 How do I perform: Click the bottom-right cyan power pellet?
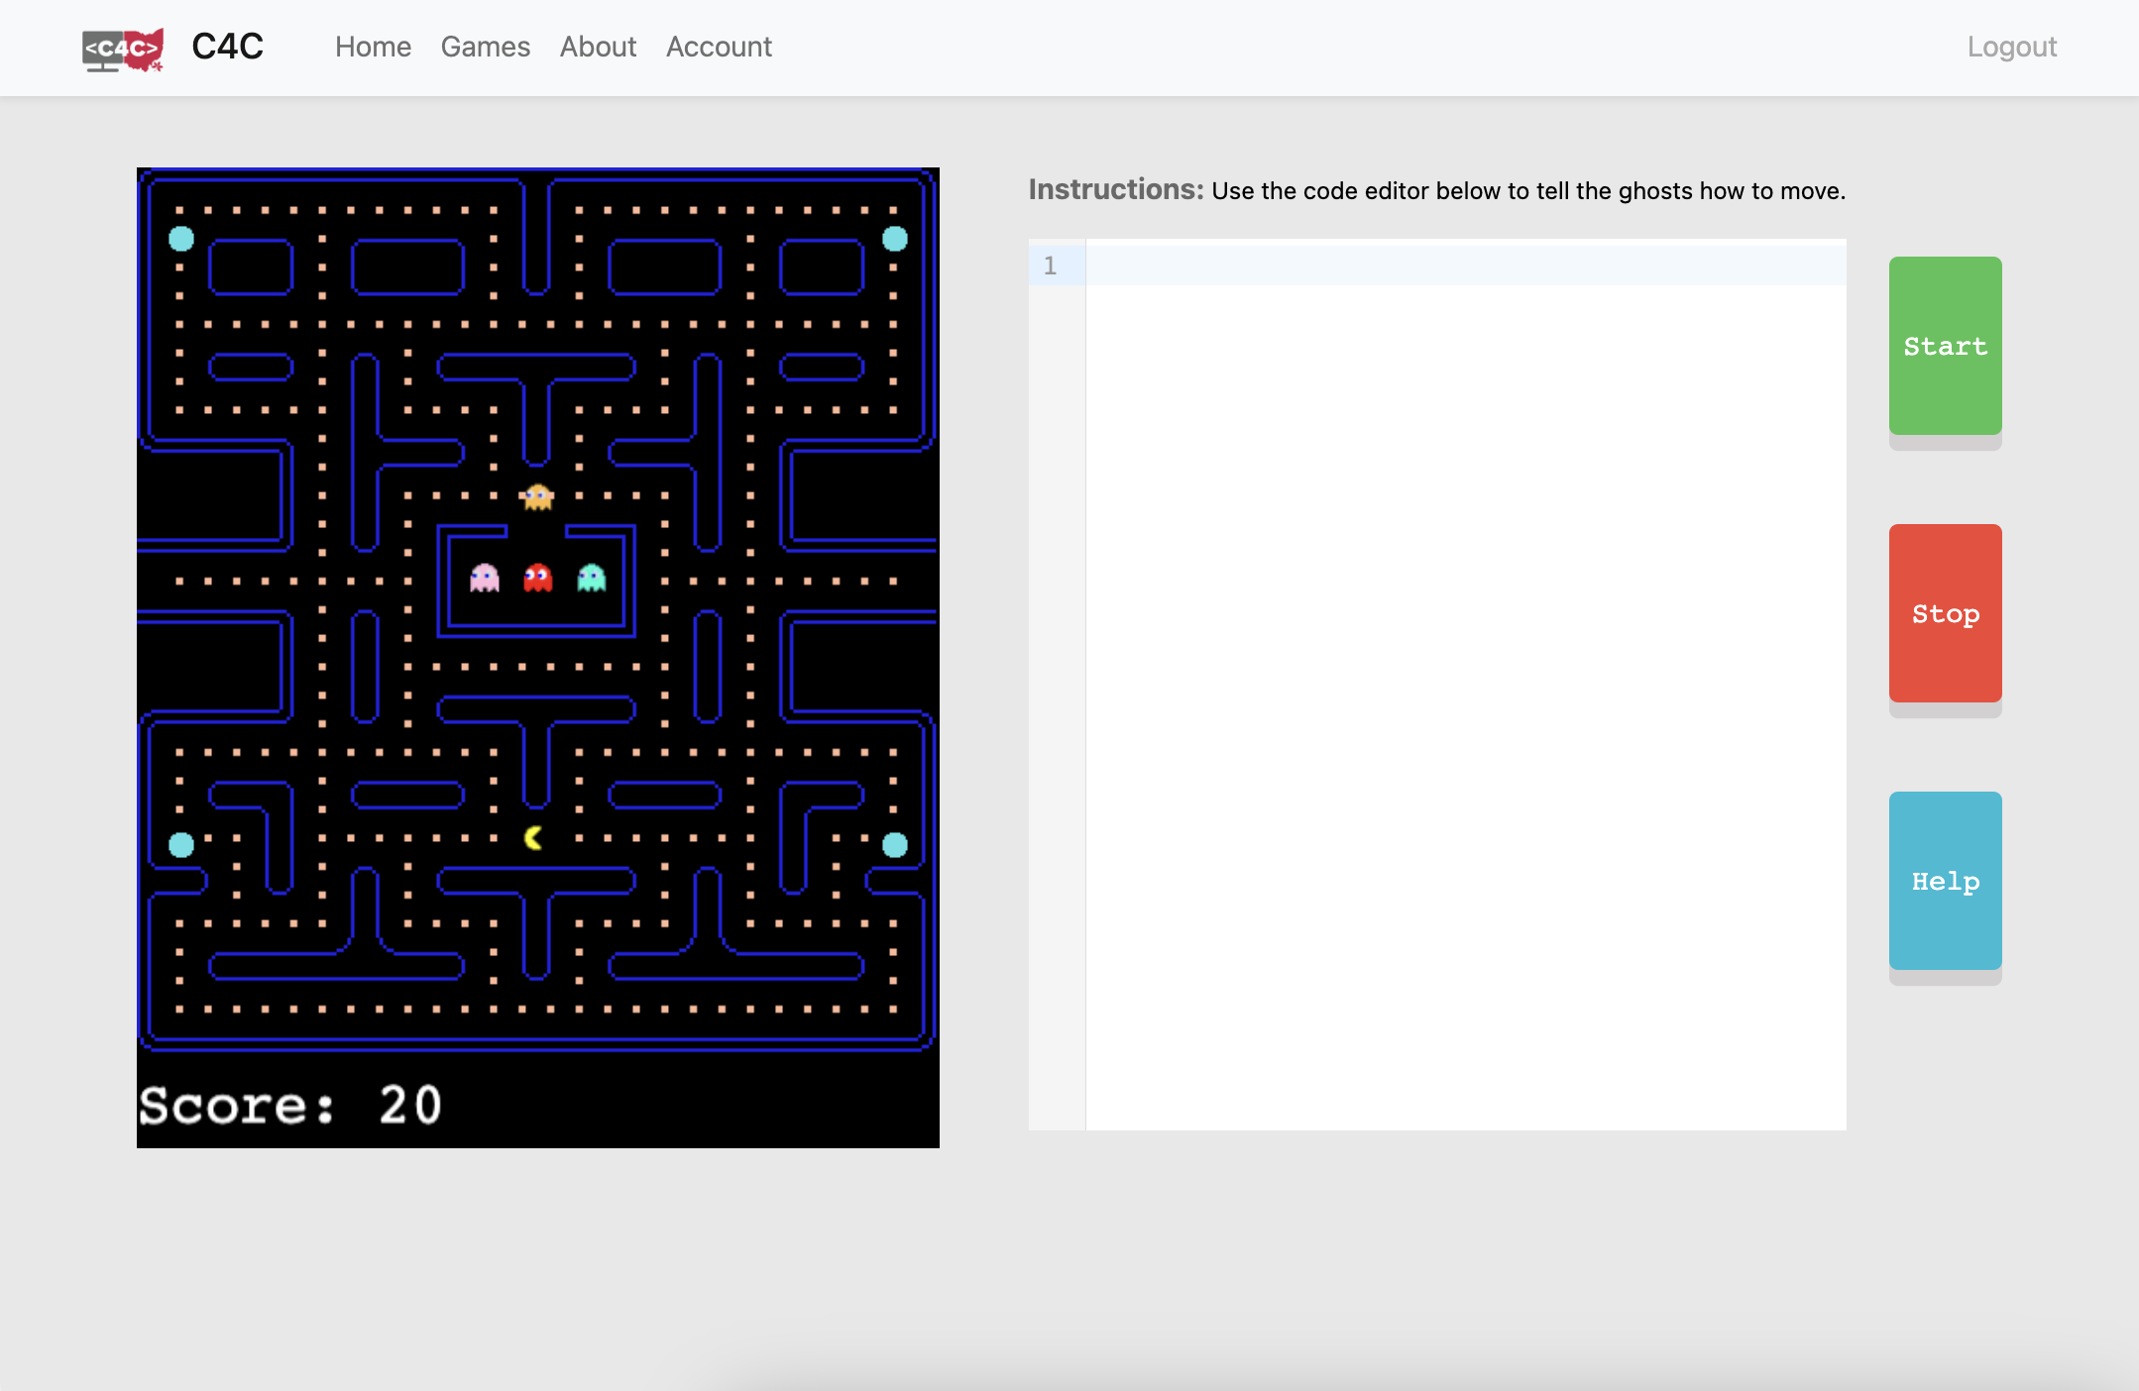(x=894, y=845)
